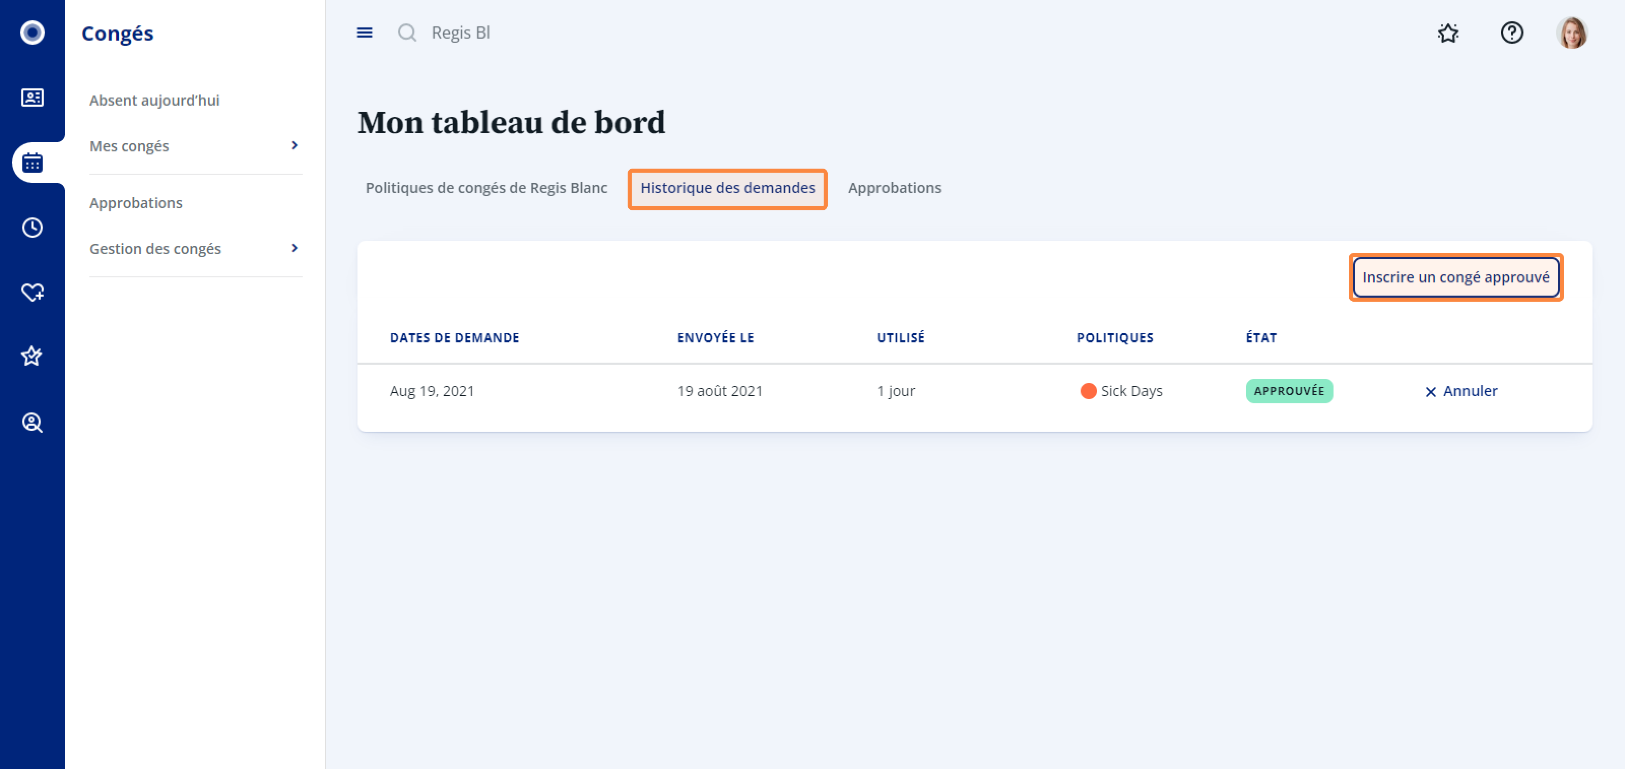Switch to Historique des demandes tab
The height and width of the screenshot is (769, 1625).
(x=727, y=188)
